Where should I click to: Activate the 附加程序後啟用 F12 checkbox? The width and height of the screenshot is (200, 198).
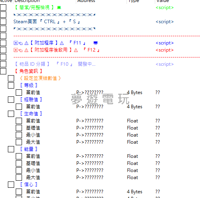pos(3,50)
